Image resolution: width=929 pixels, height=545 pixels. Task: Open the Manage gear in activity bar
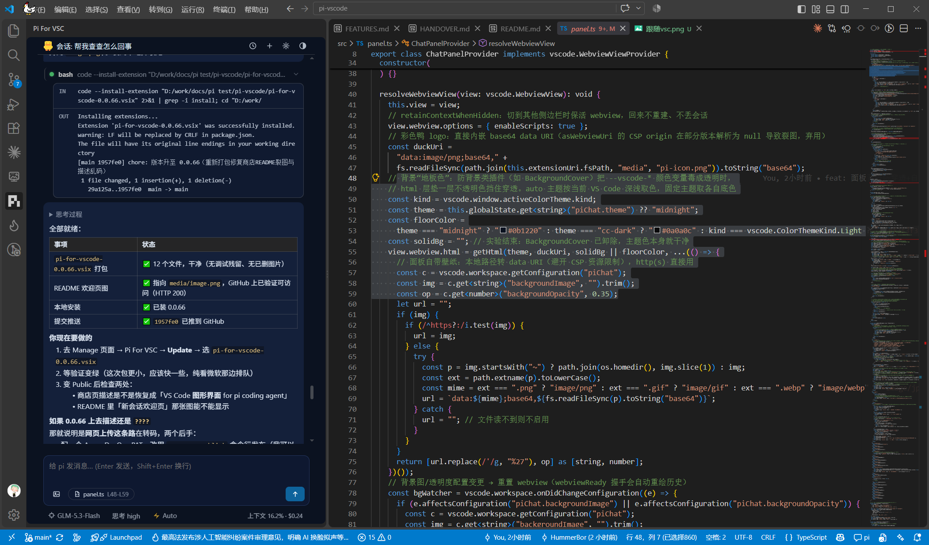tap(14, 515)
